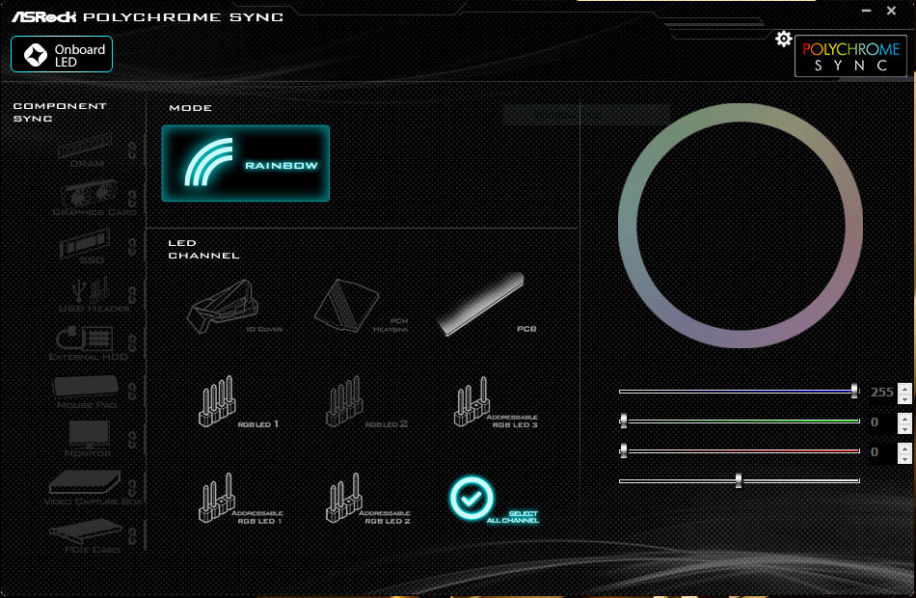Toggle the Graphics Card sync link
This screenshot has height=598, width=916.
[133, 199]
